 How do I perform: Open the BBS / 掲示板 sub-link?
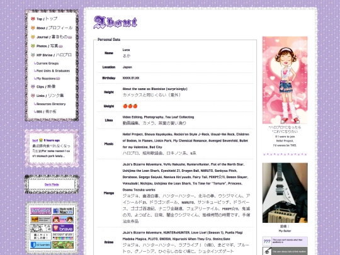click(46, 111)
